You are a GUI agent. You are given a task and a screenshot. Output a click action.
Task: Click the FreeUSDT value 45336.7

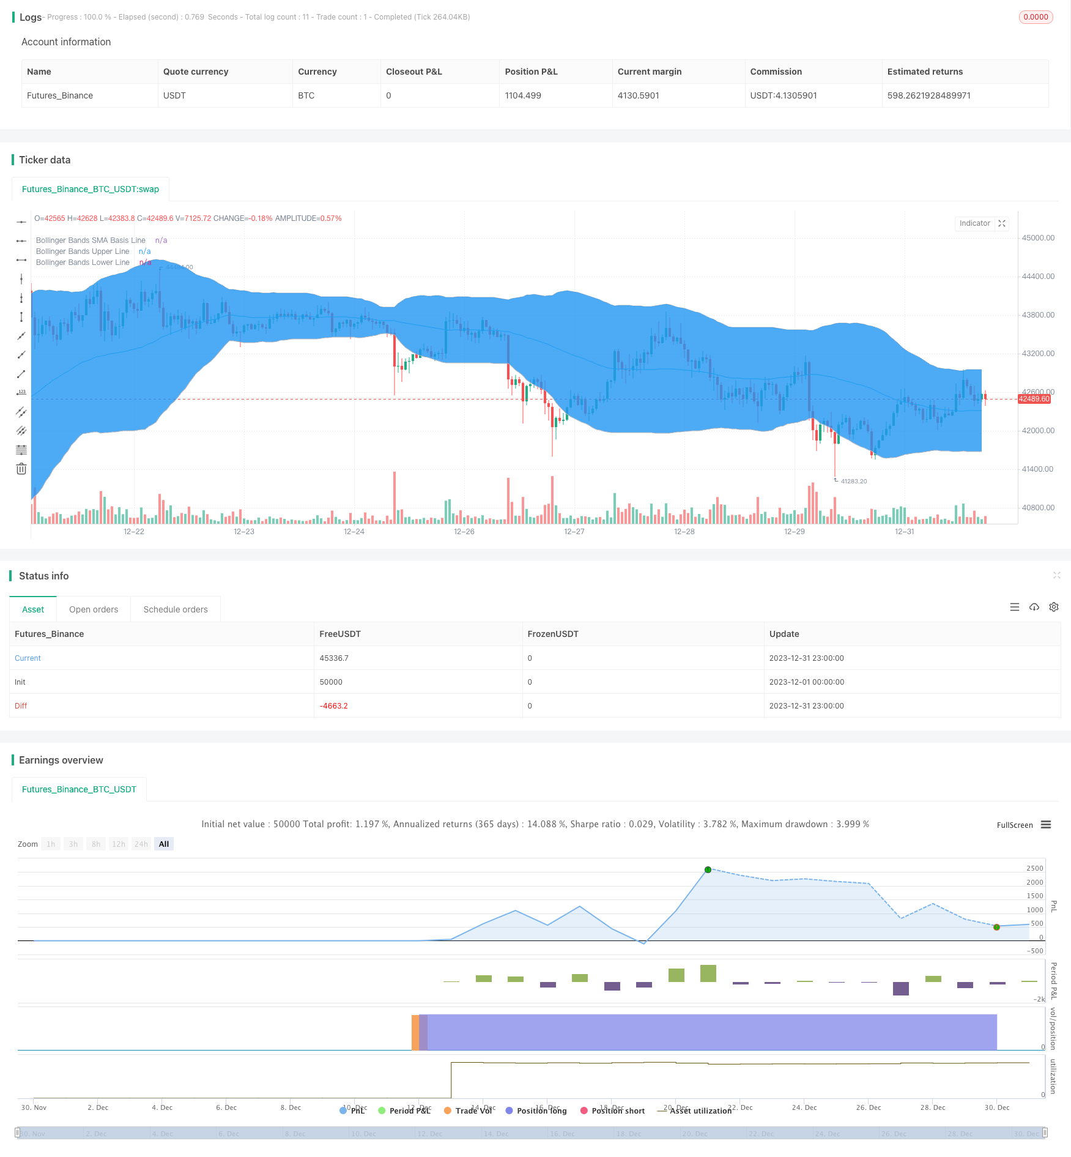334,658
